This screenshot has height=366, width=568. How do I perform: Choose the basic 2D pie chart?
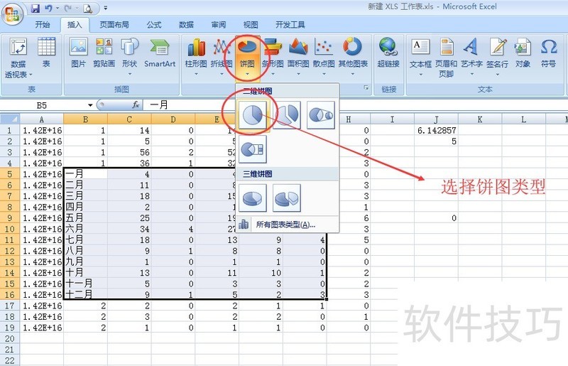[x=253, y=115]
